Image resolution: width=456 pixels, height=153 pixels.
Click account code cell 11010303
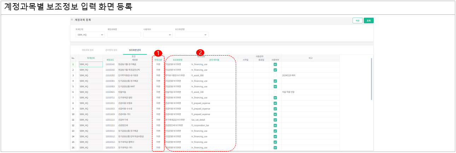pyautogui.click(x=110, y=87)
